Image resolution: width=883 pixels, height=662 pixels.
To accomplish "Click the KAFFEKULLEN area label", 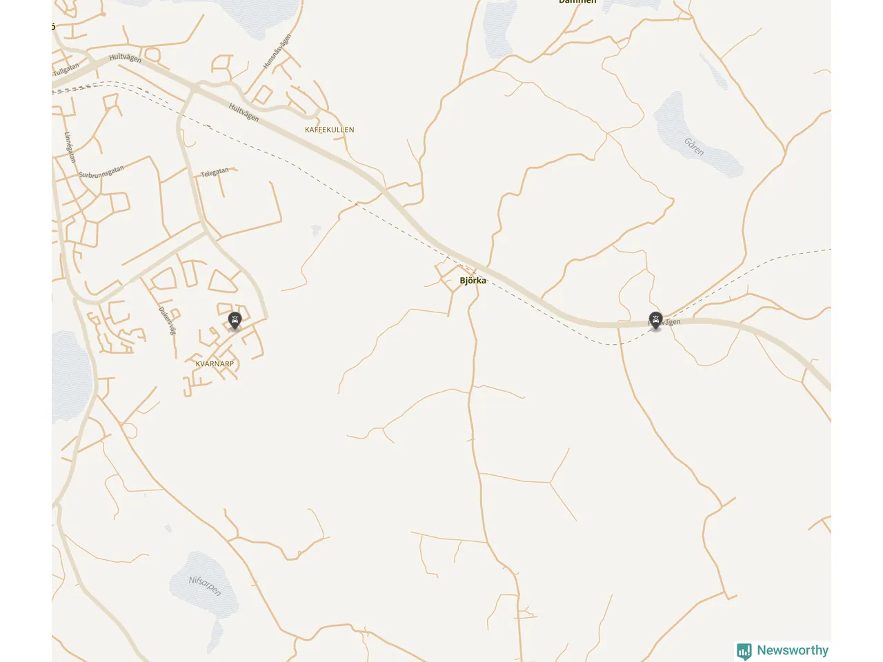I will click(x=330, y=130).
